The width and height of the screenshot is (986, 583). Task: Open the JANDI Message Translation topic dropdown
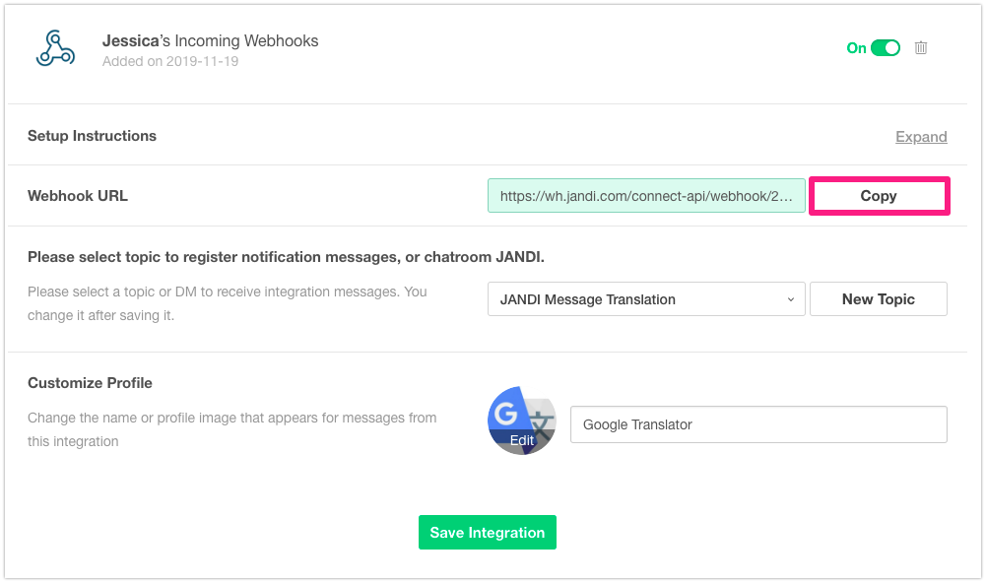point(645,299)
